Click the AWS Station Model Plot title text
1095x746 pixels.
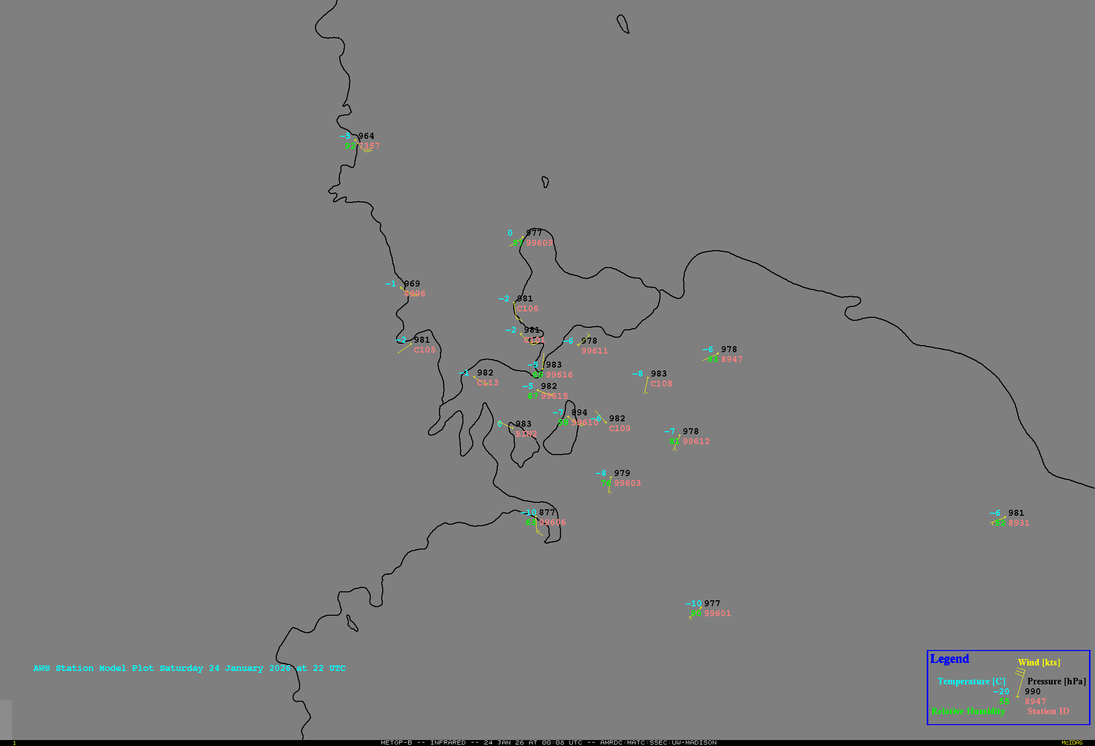coord(189,668)
